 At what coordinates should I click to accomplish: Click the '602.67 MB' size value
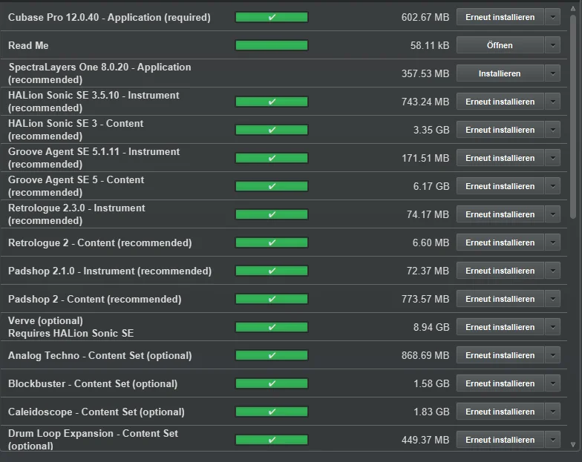425,18
